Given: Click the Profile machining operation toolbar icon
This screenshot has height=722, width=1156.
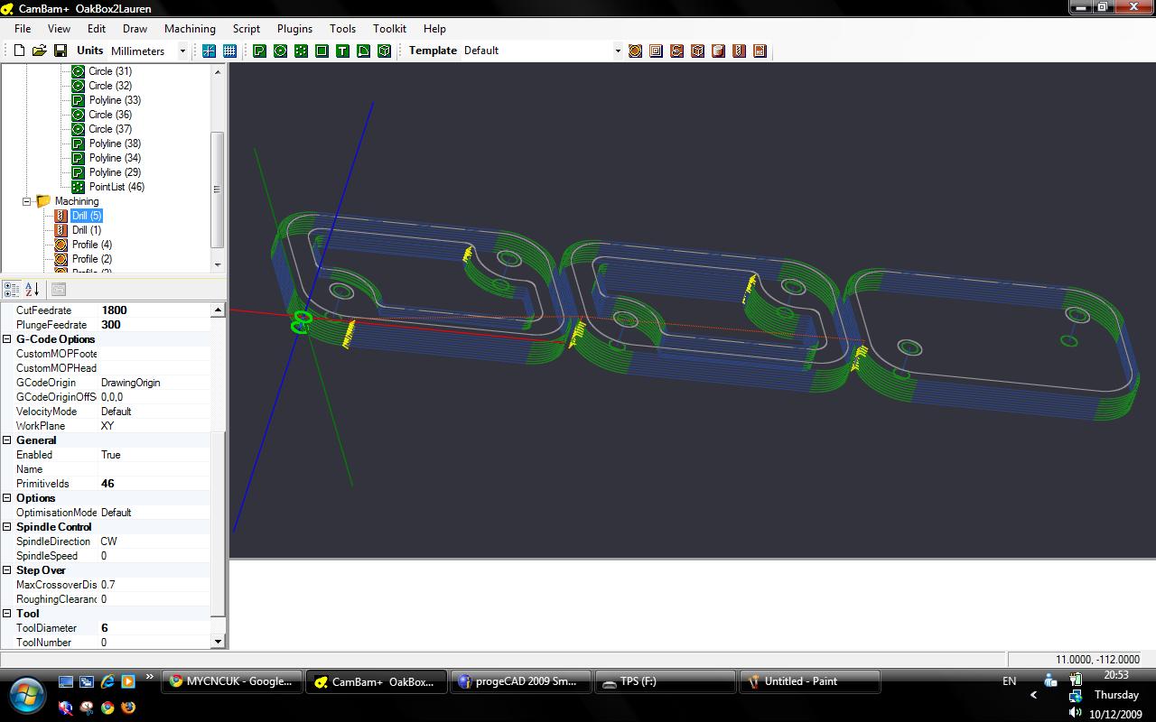Looking at the screenshot, I should [x=635, y=51].
